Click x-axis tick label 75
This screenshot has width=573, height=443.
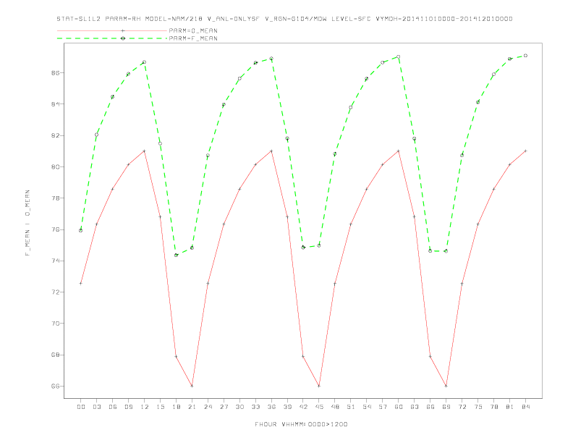point(478,407)
